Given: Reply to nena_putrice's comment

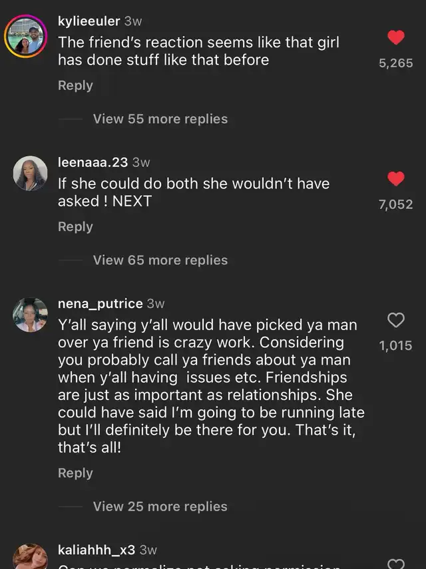Looking at the screenshot, I should (x=75, y=473).
